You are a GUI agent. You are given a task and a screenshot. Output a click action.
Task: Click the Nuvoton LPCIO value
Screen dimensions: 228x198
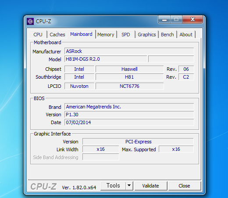79,86
